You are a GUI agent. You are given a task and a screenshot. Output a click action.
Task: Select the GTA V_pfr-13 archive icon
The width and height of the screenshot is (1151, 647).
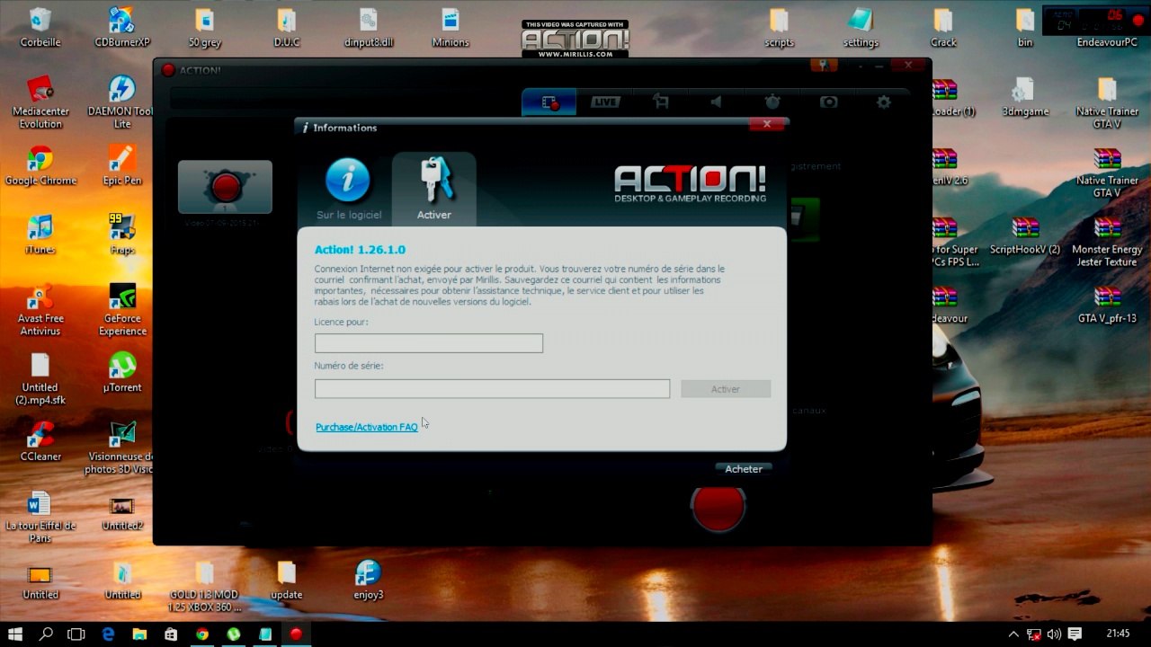pos(1107,304)
